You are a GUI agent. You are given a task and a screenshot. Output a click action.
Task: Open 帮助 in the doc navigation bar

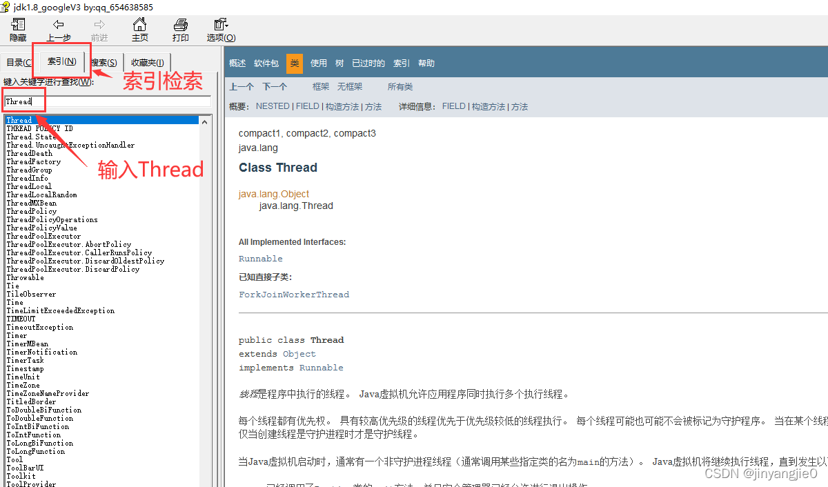(426, 63)
